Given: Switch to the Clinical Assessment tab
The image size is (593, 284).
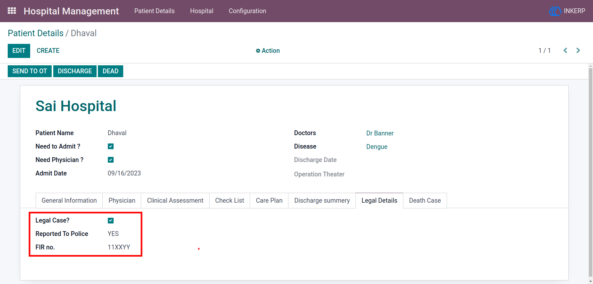Looking at the screenshot, I should click(x=175, y=200).
